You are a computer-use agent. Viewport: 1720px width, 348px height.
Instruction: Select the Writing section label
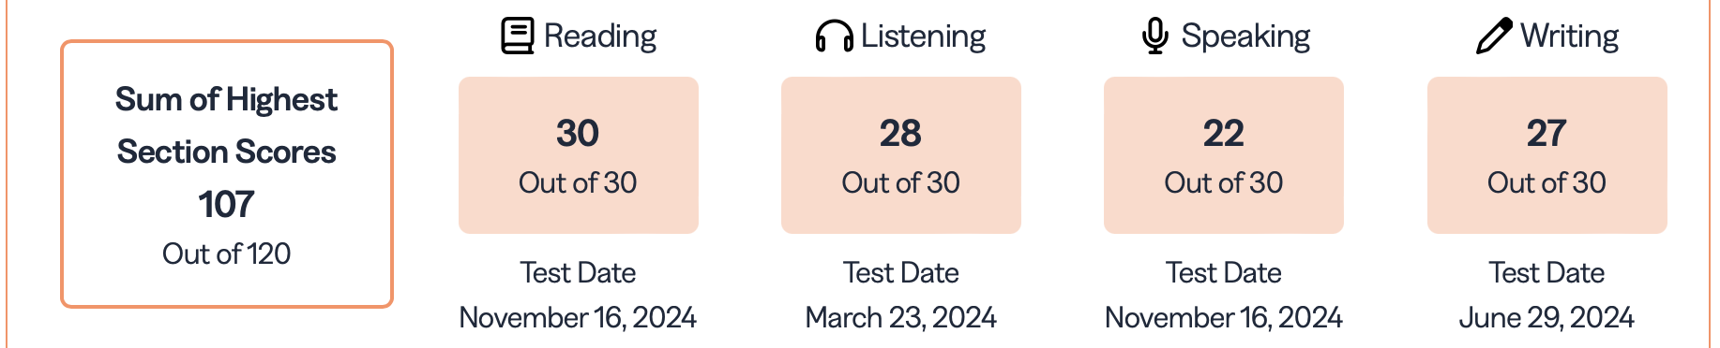click(x=1569, y=36)
